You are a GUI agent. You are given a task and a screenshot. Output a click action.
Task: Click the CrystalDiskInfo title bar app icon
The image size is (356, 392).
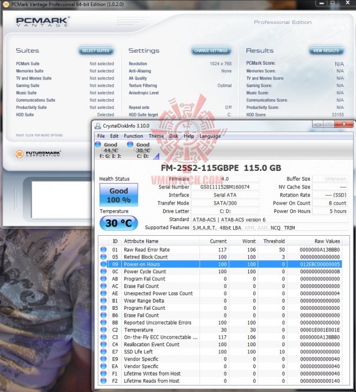(98, 126)
